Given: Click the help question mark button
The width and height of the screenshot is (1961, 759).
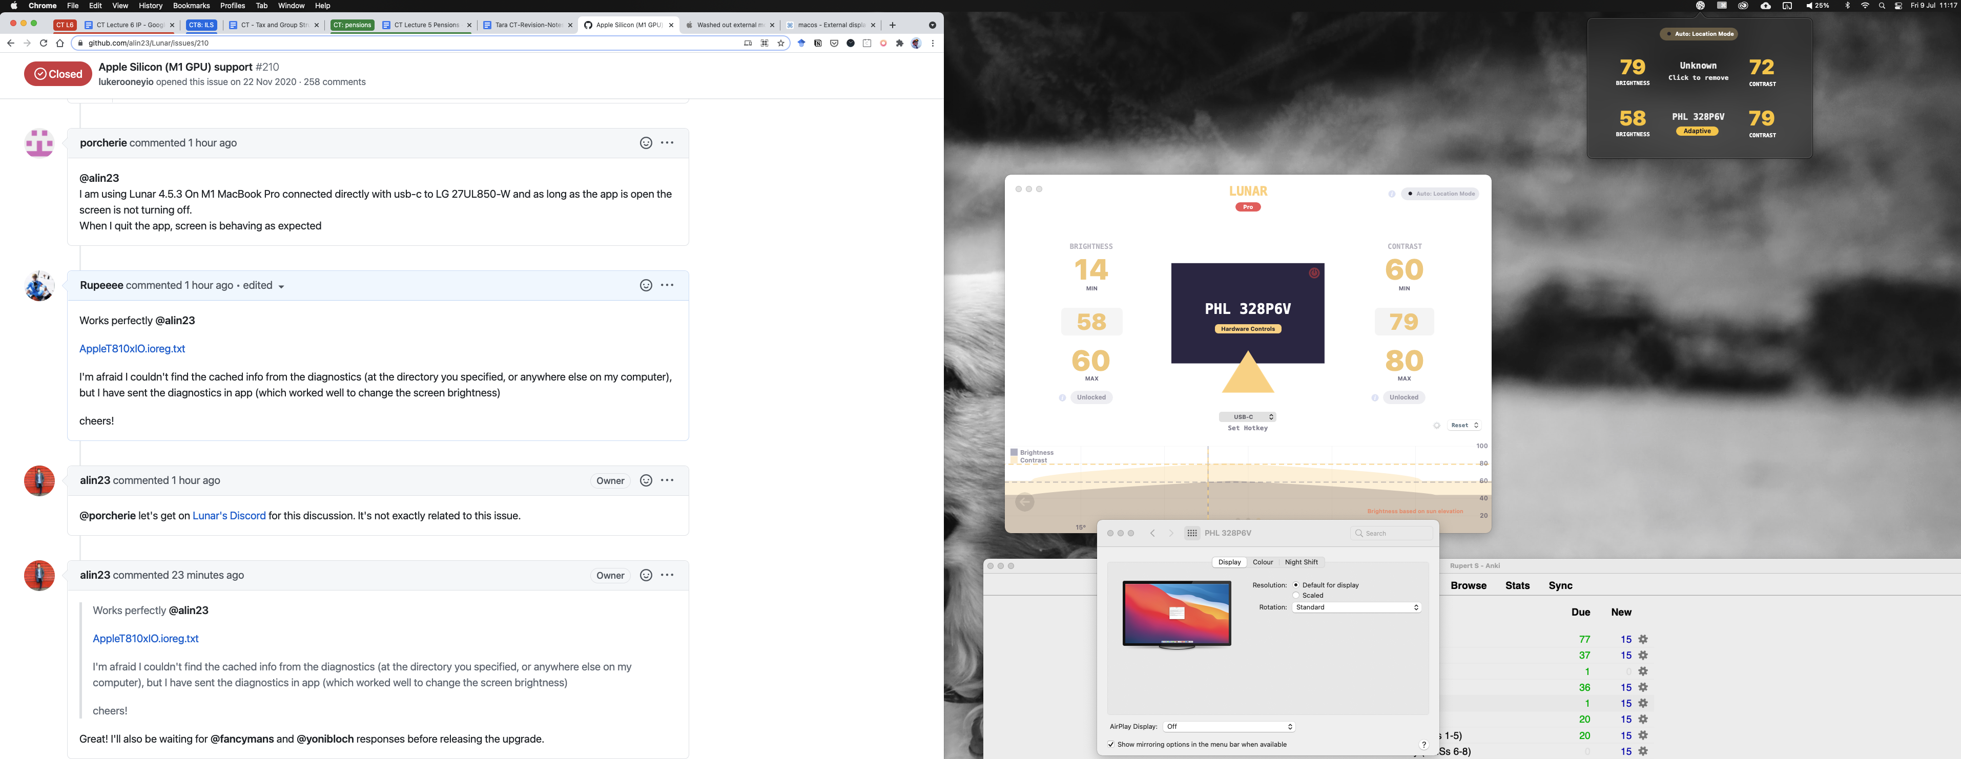Looking at the screenshot, I should [x=1423, y=745].
